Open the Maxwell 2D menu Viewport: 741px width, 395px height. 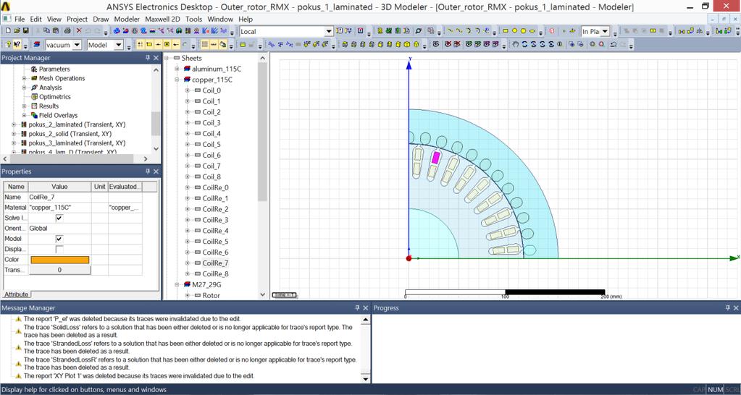point(163,20)
